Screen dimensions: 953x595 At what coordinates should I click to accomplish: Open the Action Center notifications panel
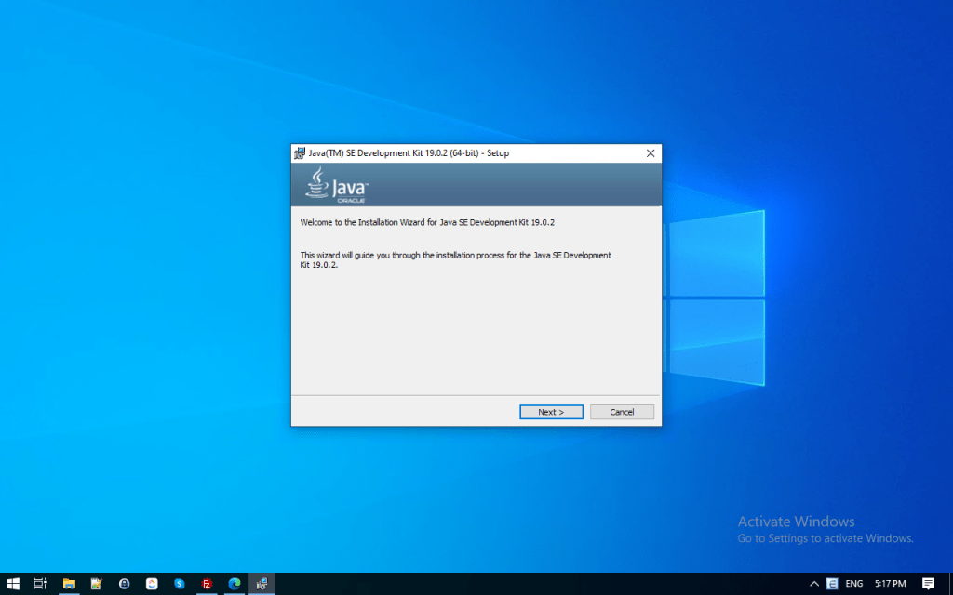coord(928,583)
